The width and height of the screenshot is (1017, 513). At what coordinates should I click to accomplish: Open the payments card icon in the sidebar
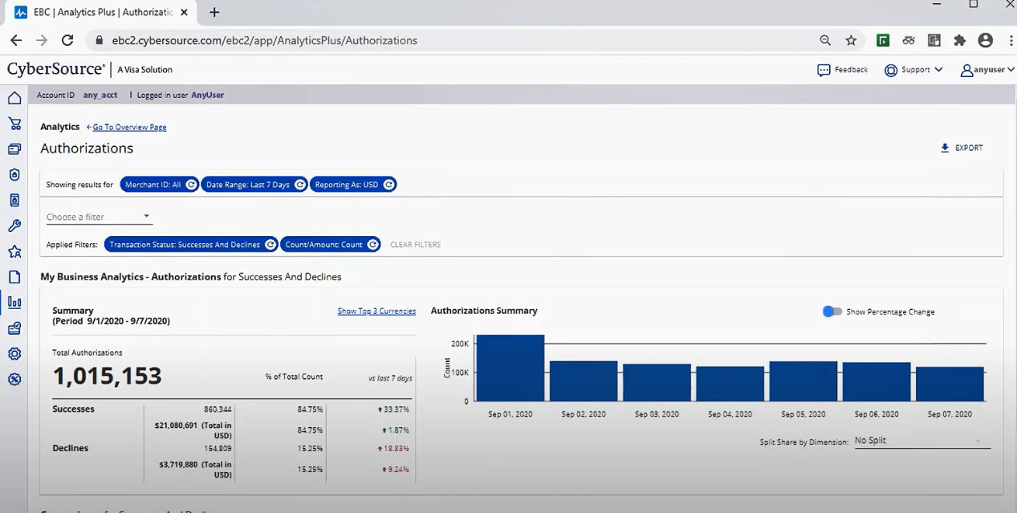click(x=14, y=149)
